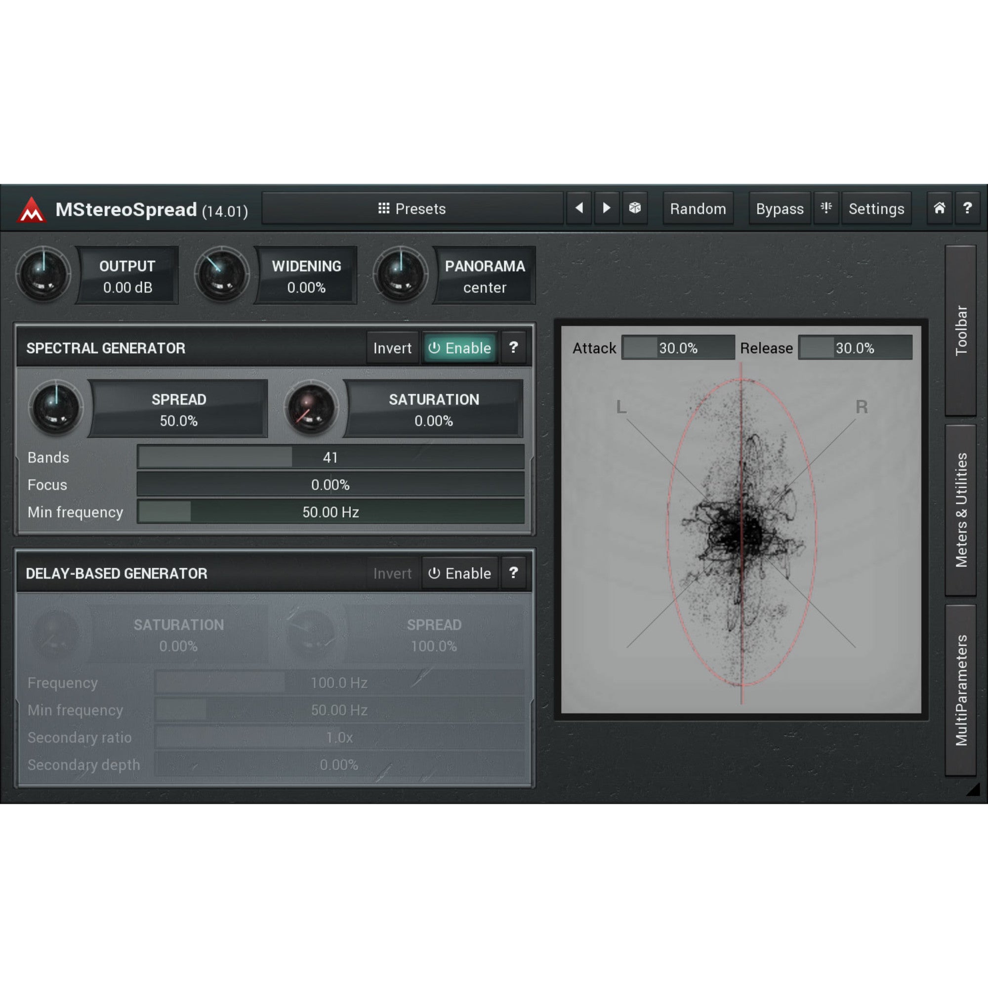The image size is (988, 988).
Task: Click the Delay-Based Frequency 100.0 Hz slider
Action: (339, 682)
